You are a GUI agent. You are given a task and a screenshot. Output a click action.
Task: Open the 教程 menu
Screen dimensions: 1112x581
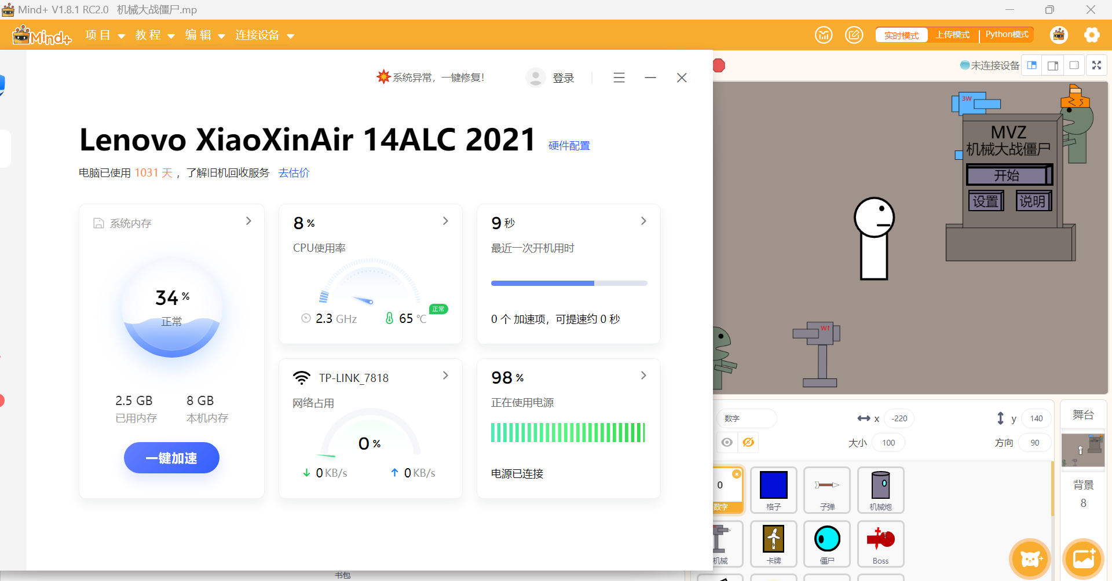[x=155, y=35]
